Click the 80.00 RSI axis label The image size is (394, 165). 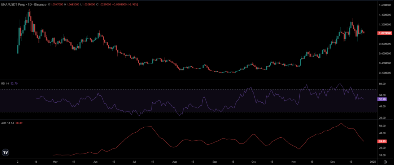click(x=382, y=84)
